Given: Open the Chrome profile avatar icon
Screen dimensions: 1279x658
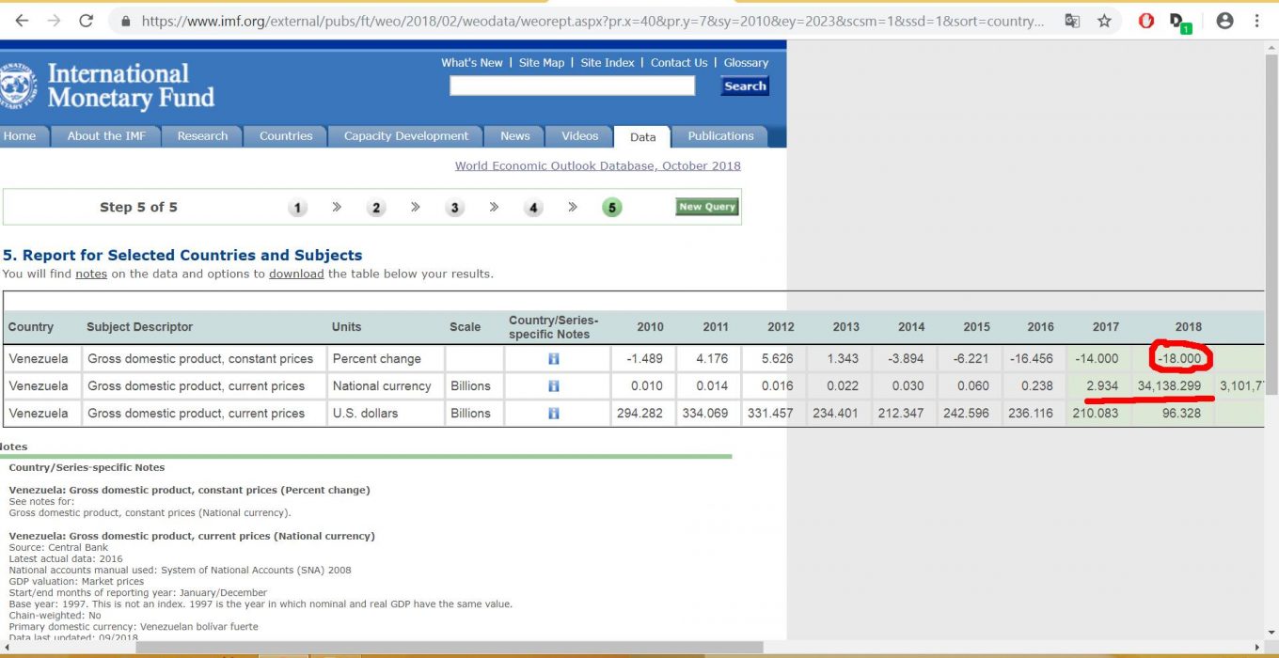Looking at the screenshot, I should click(1224, 21).
